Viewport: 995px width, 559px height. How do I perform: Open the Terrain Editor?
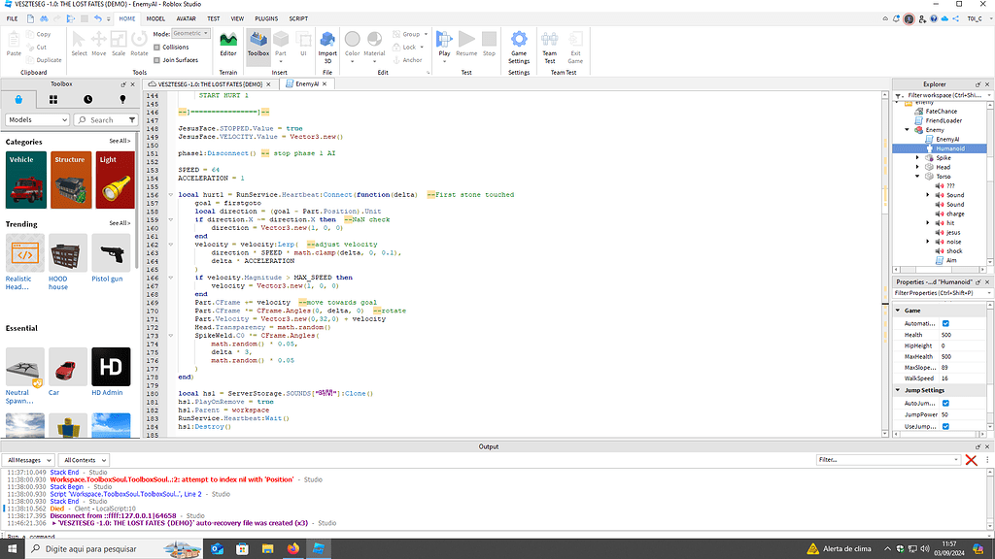pos(227,44)
